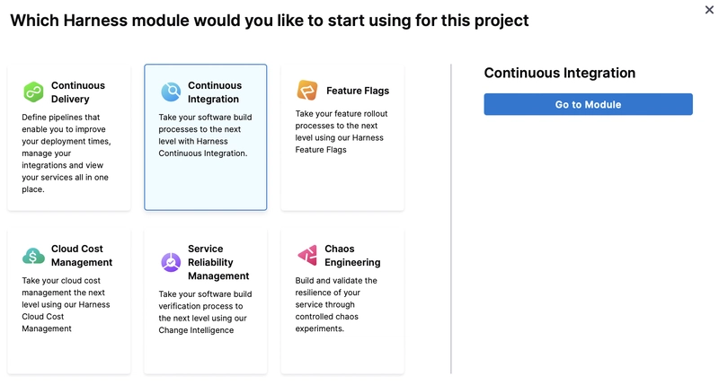The height and width of the screenshot is (385, 719).
Task: Select the Continuous Delivery title
Action: (78, 92)
